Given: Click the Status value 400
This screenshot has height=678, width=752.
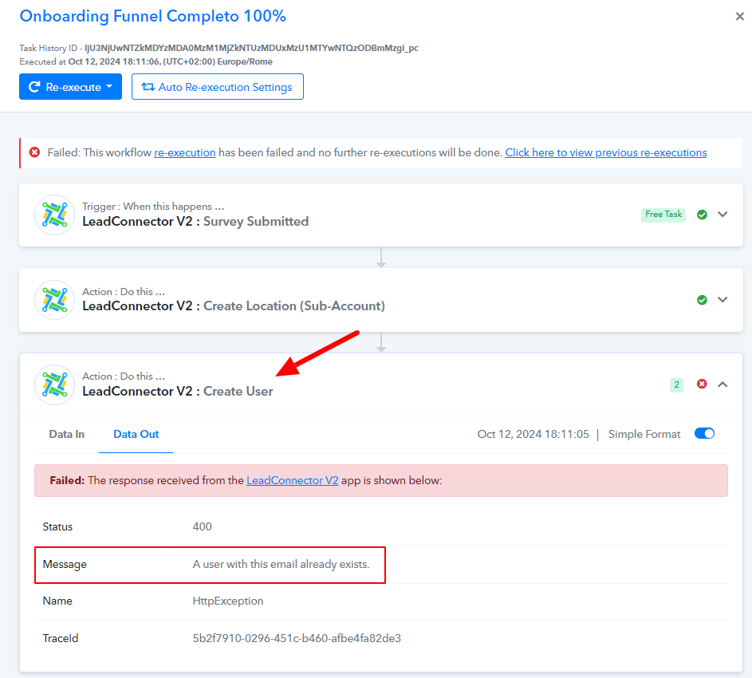Looking at the screenshot, I should [x=202, y=526].
